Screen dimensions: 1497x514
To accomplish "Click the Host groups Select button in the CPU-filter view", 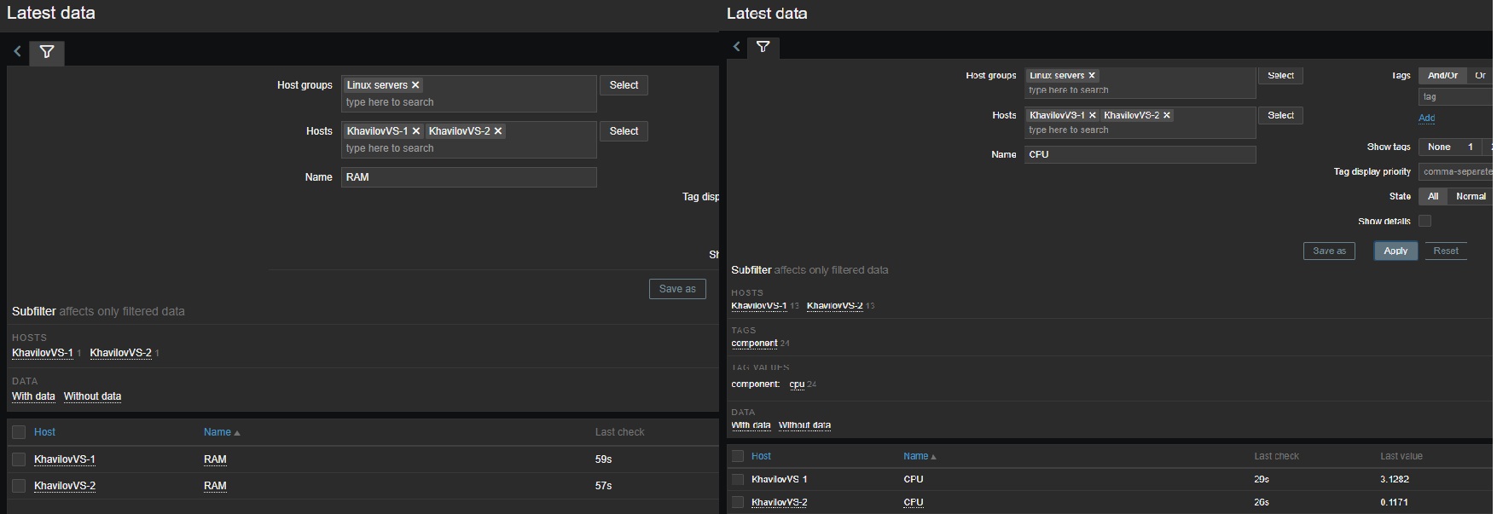I will (1280, 76).
